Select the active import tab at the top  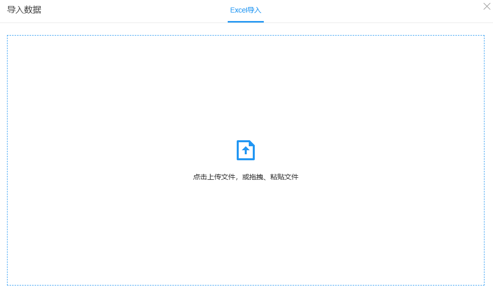click(245, 9)
